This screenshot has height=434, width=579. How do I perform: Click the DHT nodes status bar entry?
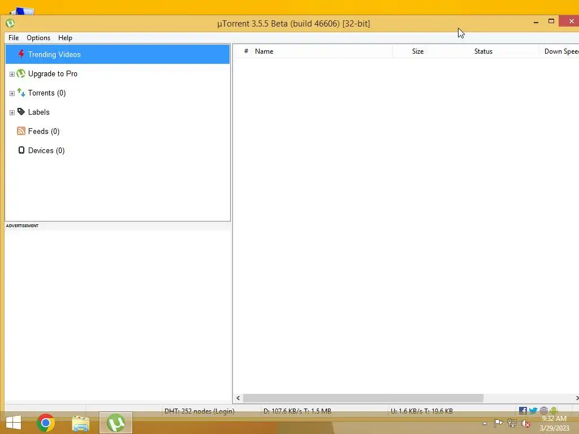tap(200, 411)
